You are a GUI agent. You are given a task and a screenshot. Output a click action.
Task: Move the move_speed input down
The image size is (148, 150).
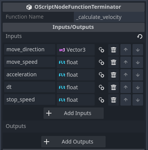(138, 62)
